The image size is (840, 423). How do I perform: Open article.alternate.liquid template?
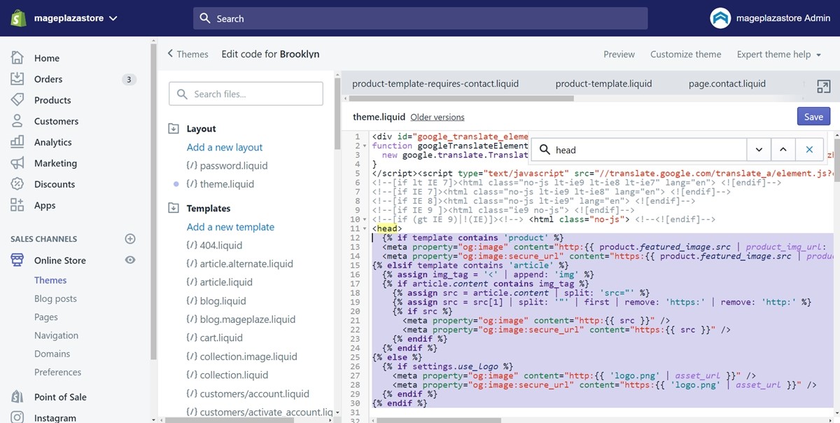coord(239,263)
